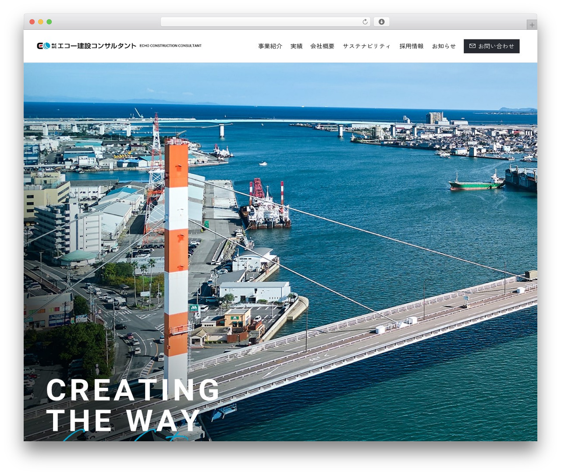Screen dimensions: 561x475
Task: Open the 実績 menu item
Action: pyautogui.click(x=296, y=46)
